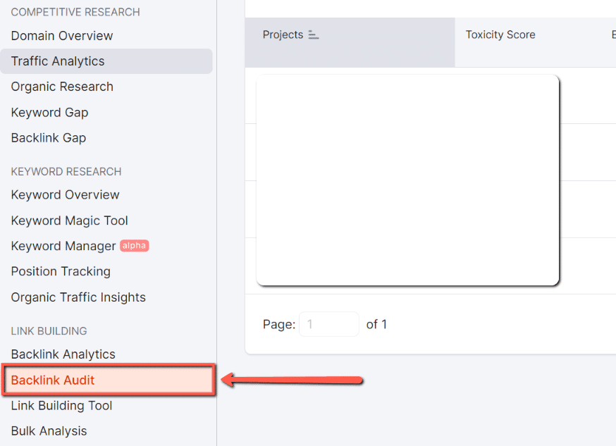Open Organic Traffic Insights
The height and width of the screenshot is (446, 616).
[78, 297]
